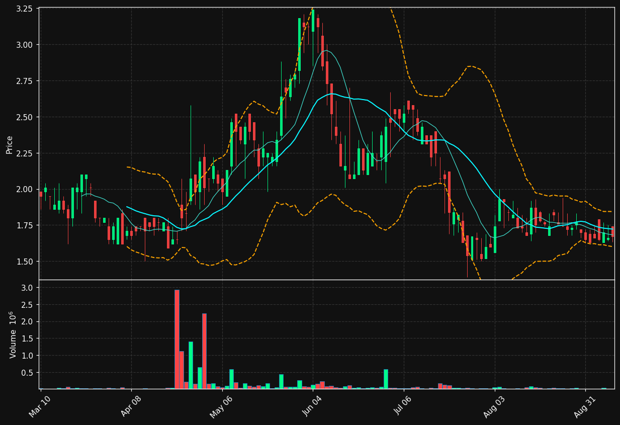The image size is (620, 425).
Task: Click the 3.0 volume axis label
Action: 27,288
